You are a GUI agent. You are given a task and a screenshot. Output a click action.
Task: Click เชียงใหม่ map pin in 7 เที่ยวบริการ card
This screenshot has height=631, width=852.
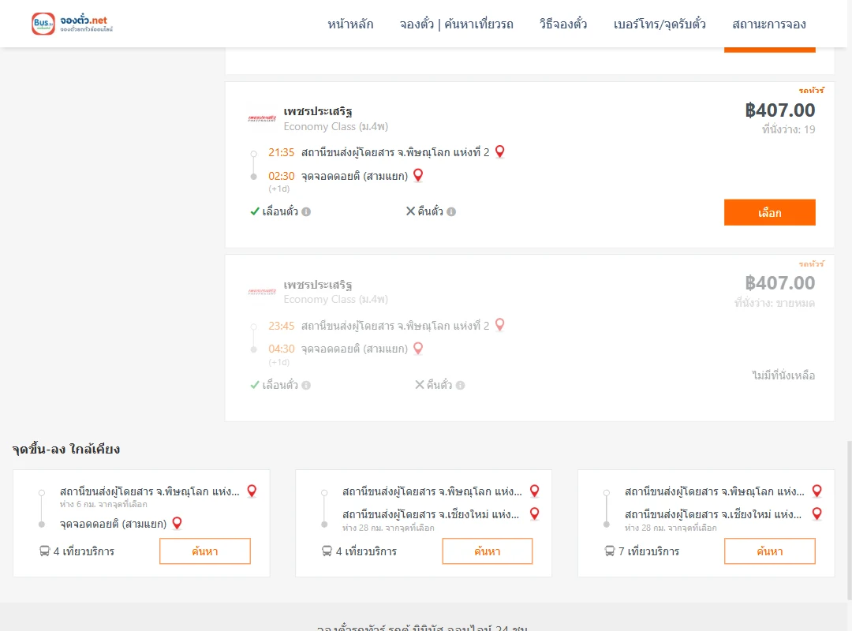(816, 513)
